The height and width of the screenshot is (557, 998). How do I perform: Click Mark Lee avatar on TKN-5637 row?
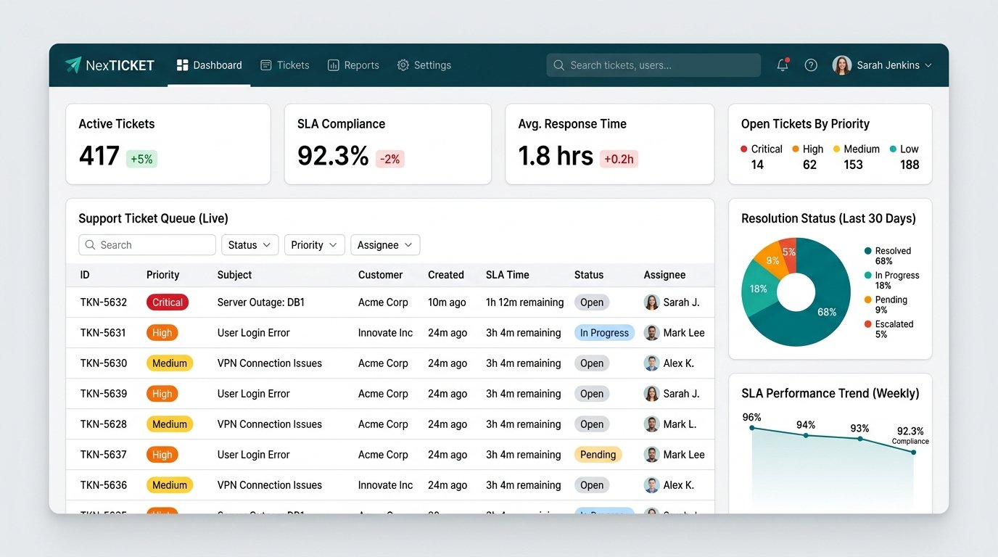(652, 455)
